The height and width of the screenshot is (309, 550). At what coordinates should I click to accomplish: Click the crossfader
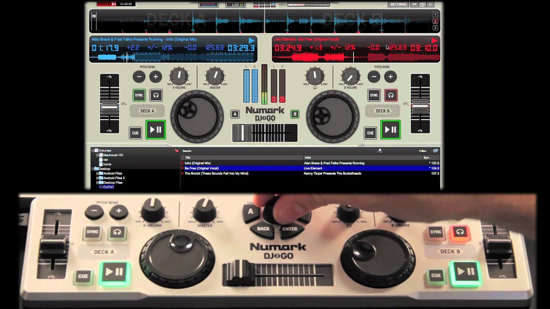(x=265, y=133)
